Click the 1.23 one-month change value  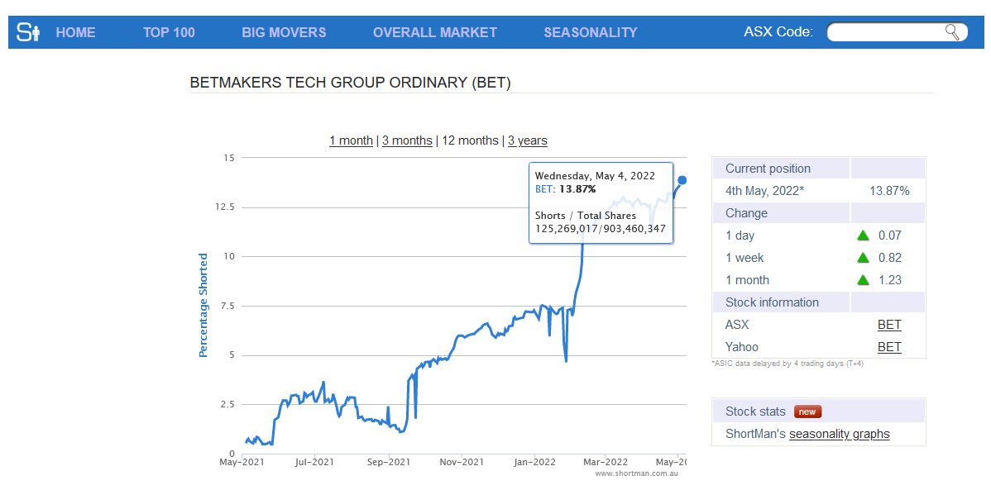click(890, 280)
